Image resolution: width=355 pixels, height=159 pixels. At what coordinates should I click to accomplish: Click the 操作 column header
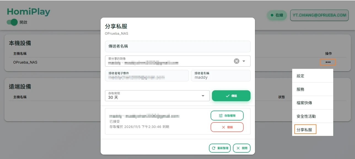click(328, 53)
